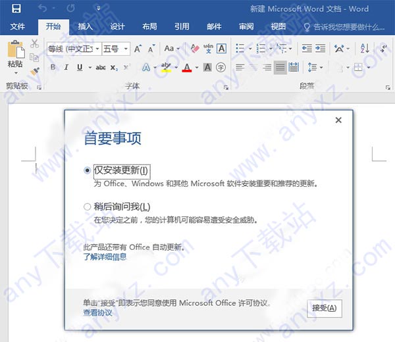
Task: Click the Clear Formatting eraser icon
Action: 195,48
